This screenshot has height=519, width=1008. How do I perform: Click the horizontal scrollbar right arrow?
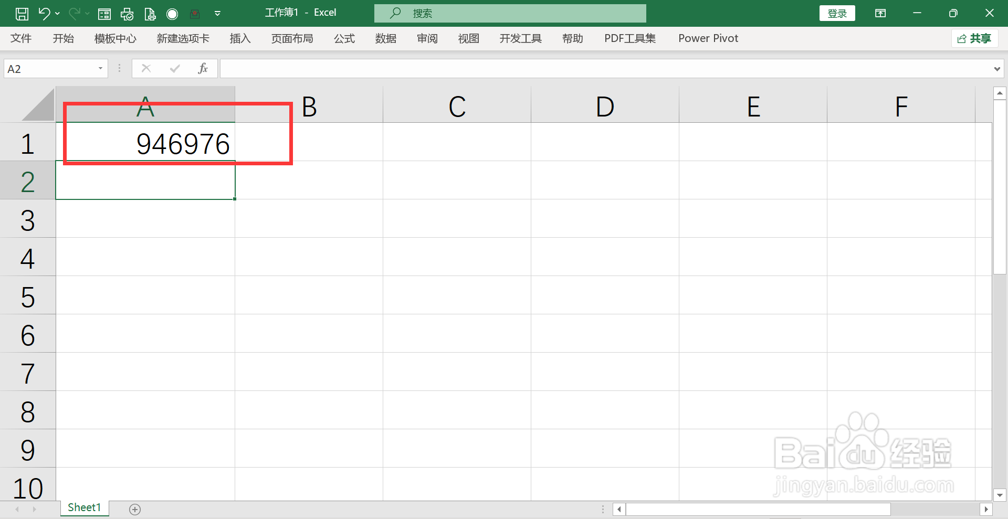tap(986, 509)
